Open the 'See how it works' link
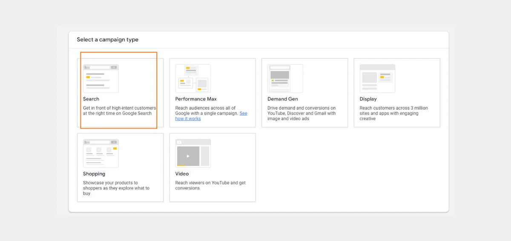Image resolution: width=511 pixels, height=241 pixels. (x=211, y=116)
